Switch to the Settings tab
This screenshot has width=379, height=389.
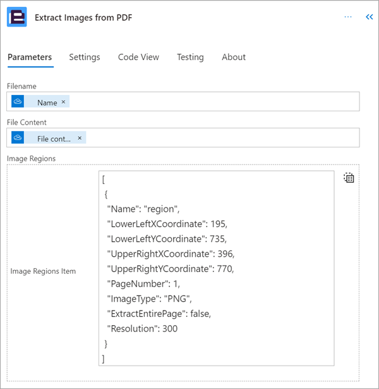(85, 57)
